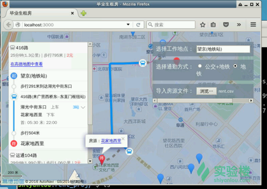
Task: Click the 北京朝尔医院 hospital cross icon
Action: [94, 69]
